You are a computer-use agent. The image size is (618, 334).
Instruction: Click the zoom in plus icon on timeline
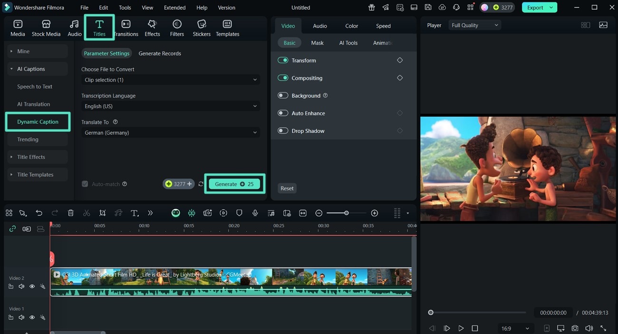click(375, 213)
